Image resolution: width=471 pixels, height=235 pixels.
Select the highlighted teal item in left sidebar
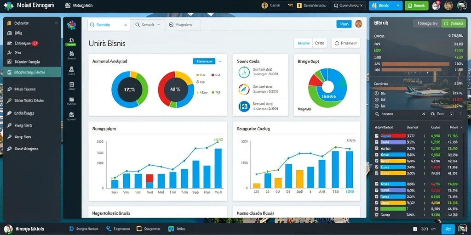click(32, 72)
